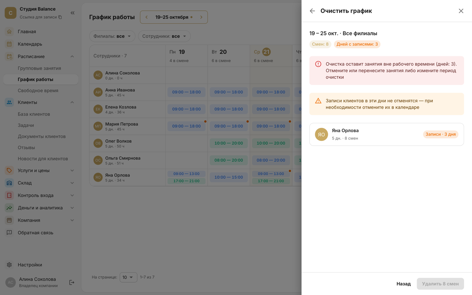The height and width of the screenshot is (295, 472).
Task: Click the Компания store icon
Action: pyautogui.click(x=9, y=220)
